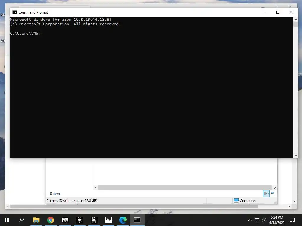Minimize the Command Prompt window
Viewport: 302px width, 226px height.
265,12
